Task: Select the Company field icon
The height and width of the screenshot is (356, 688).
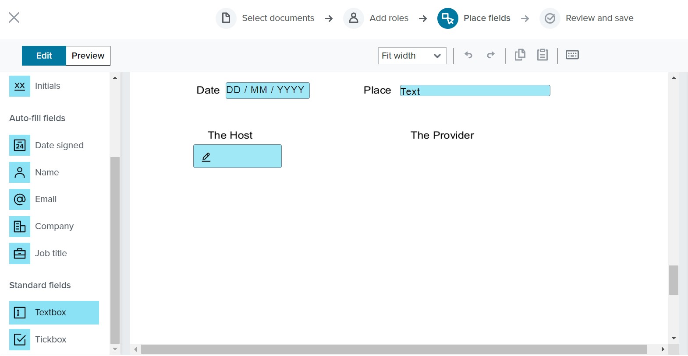Action: coord(20,227)
